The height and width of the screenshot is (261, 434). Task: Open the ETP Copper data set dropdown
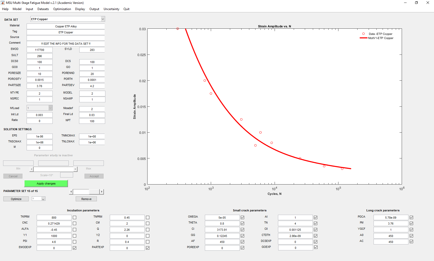click(103, 19)
